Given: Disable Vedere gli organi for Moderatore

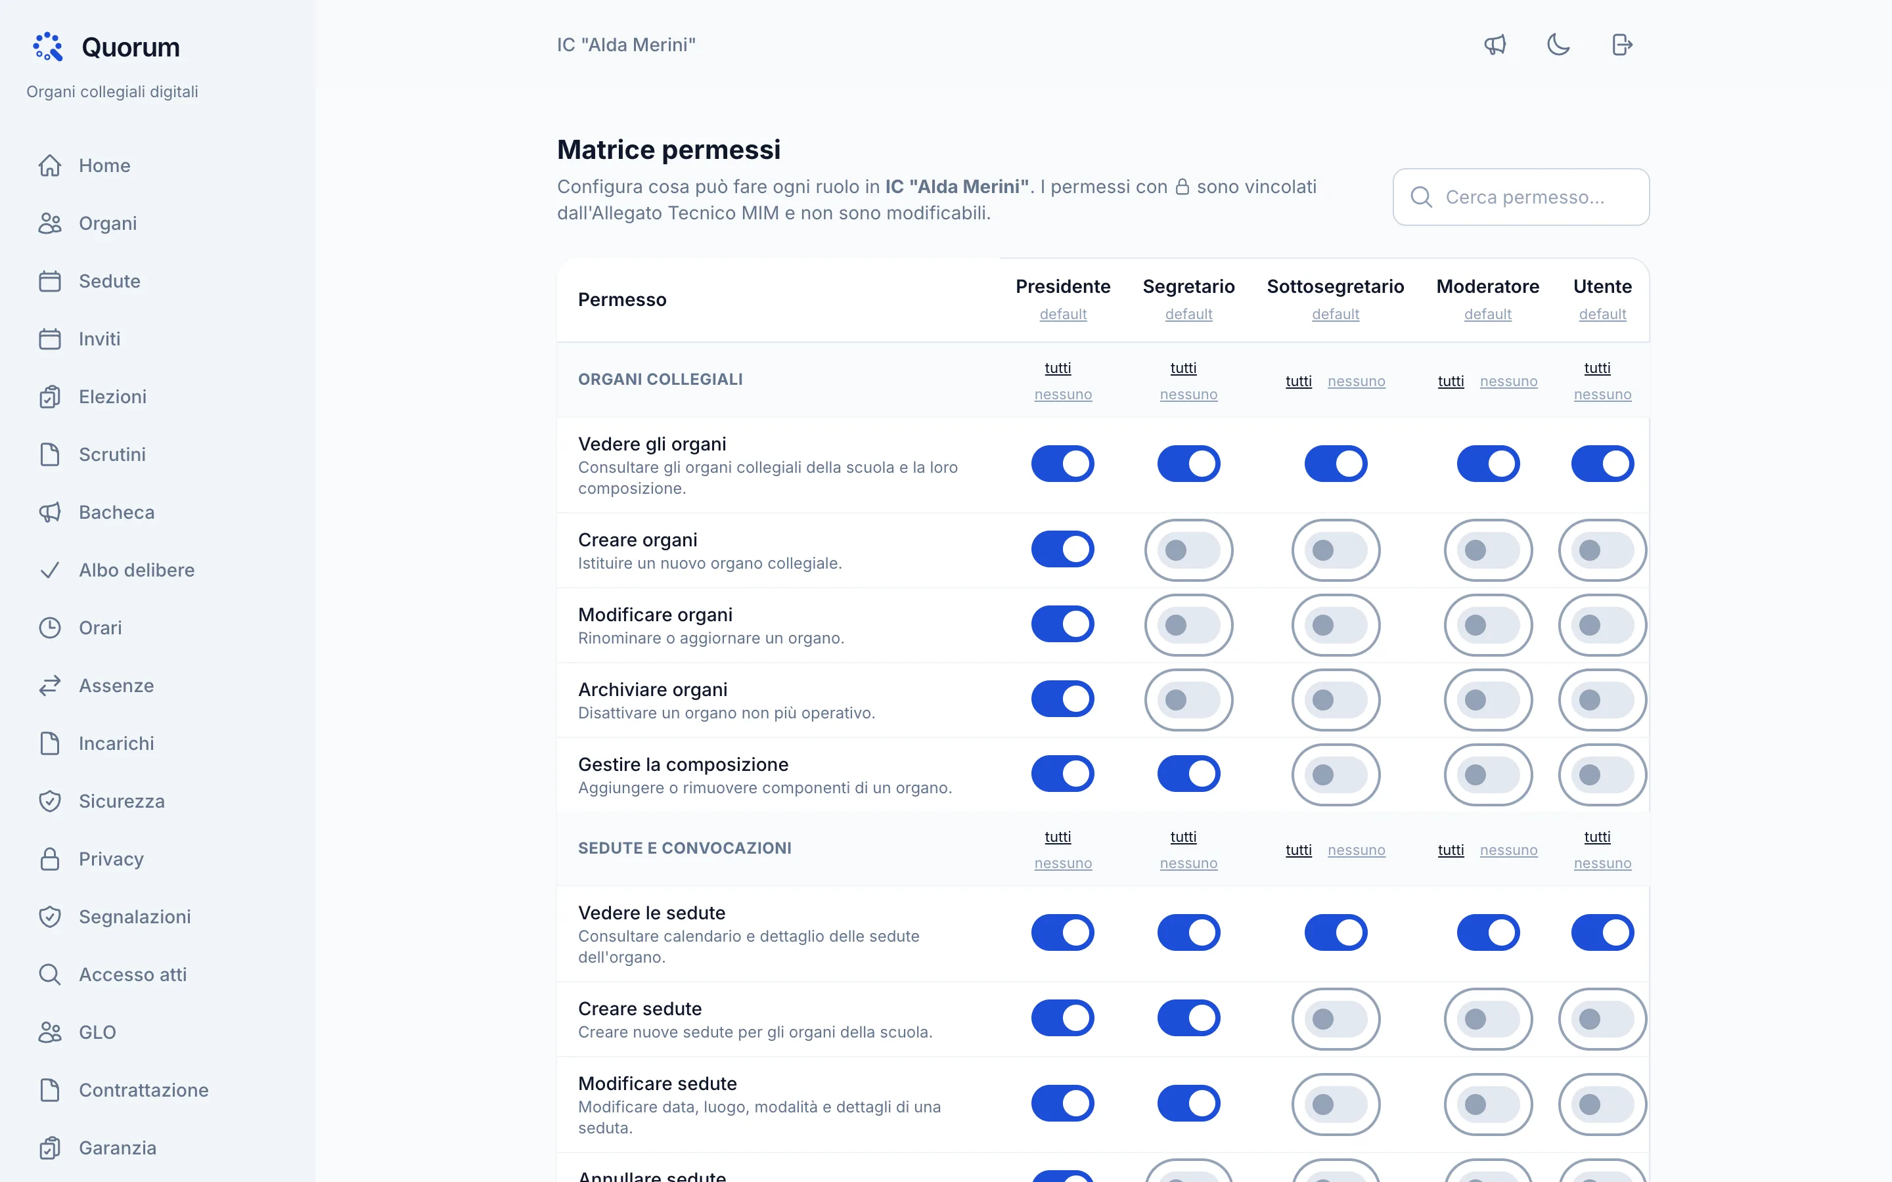Looking at the screenshot, I should tap(1488, 464).
